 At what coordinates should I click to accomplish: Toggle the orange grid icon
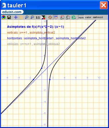[x=21, y=17]
